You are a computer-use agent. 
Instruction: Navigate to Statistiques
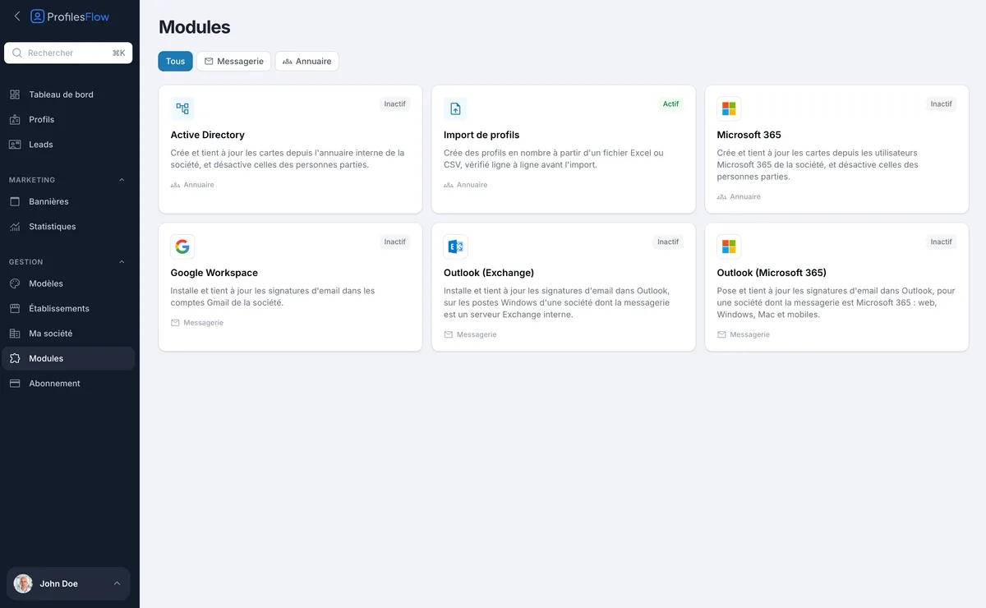tap(69, 227)
